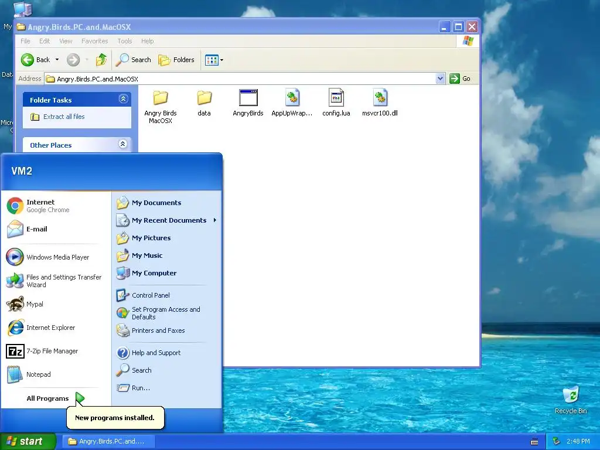The image size is (600, 450).
Task: Open the File menu
Action: click(x=25, y=41)
